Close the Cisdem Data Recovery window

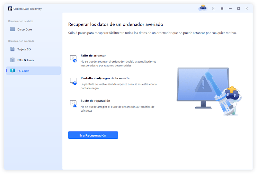point(247,9)
